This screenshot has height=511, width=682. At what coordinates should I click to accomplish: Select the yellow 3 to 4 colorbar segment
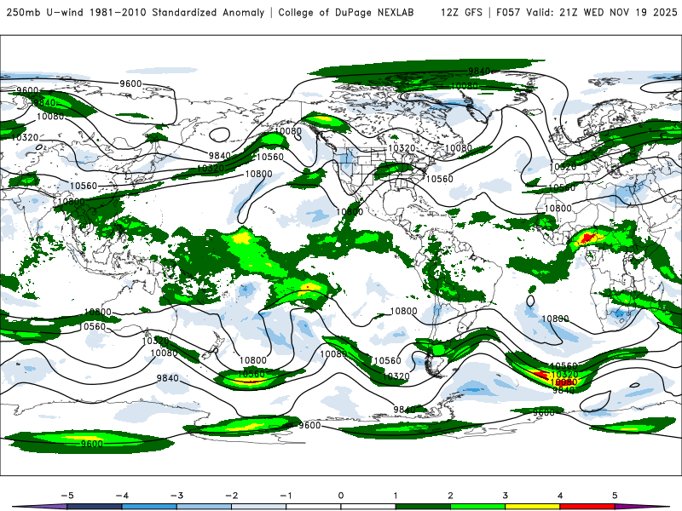tap(532, 507)
